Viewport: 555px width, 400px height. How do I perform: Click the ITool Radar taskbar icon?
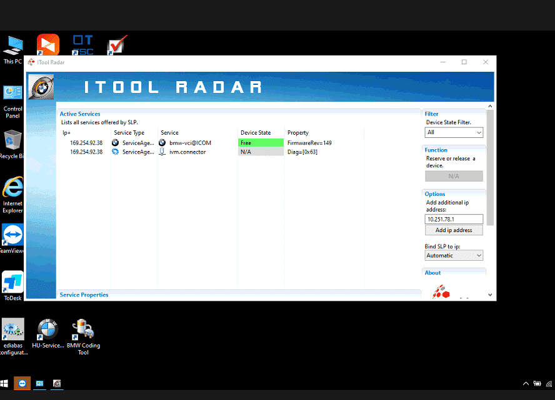[x=57, y=383]
